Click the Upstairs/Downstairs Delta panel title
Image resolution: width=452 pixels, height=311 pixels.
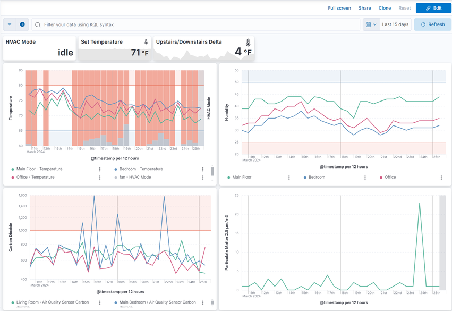coord(189,42)
